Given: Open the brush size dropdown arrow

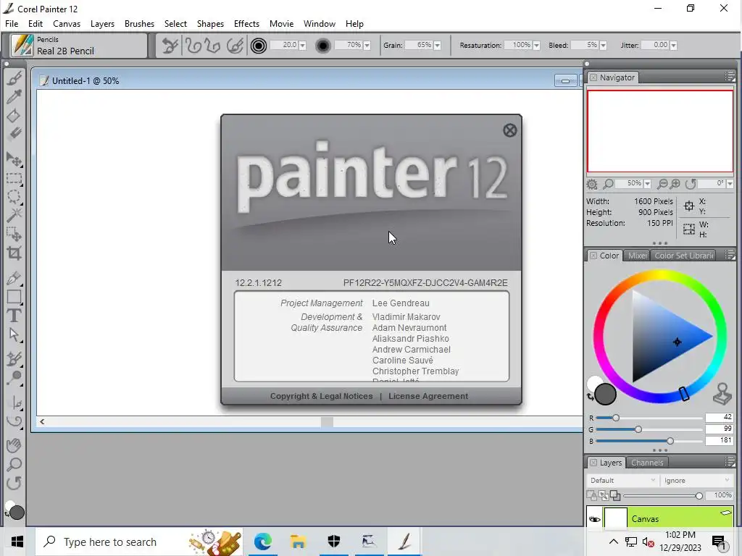Looking at the screenshot, I should [302, 46].
